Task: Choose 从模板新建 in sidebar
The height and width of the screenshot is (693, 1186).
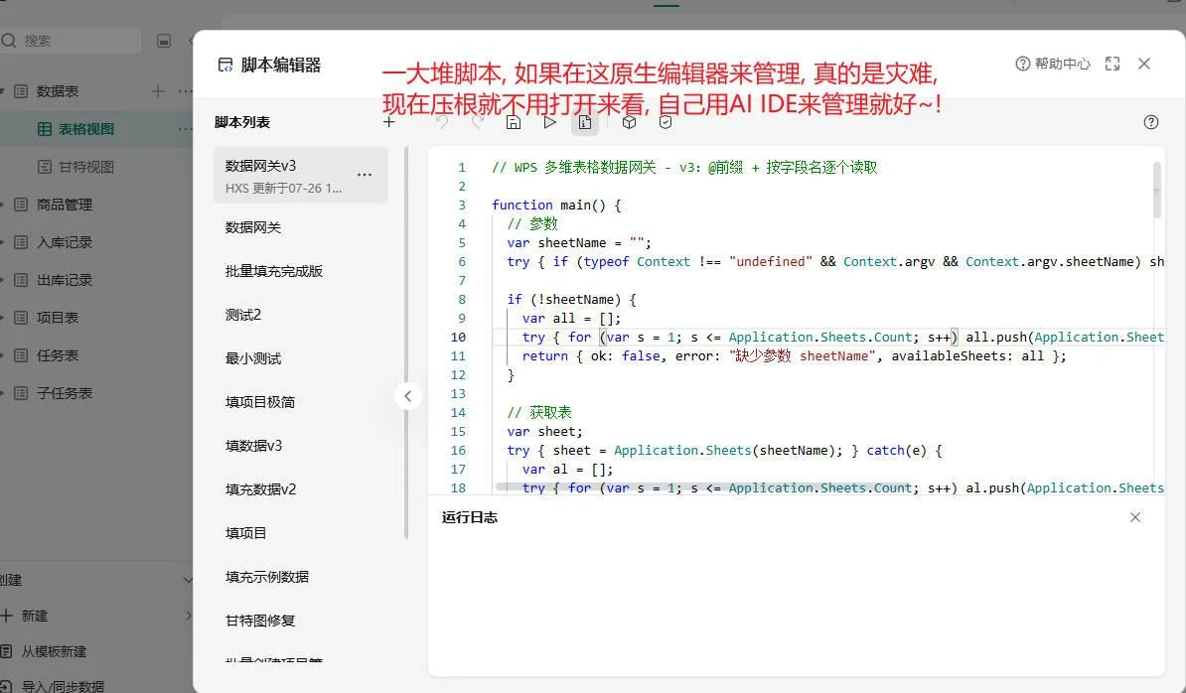Action: (x=53, y=651)
